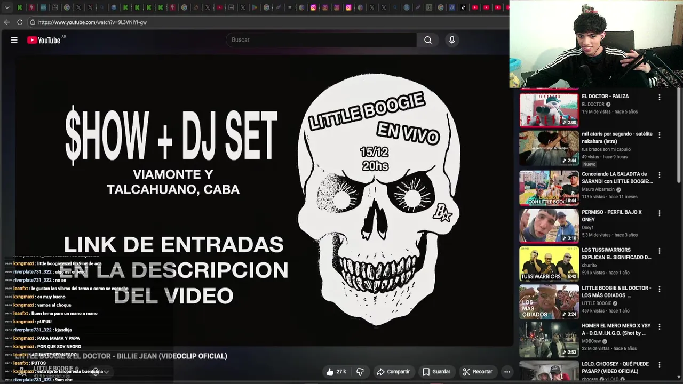Open the HOMER EL MERO MERO thumbnail

pyautogui.click(x=549, y=340)
